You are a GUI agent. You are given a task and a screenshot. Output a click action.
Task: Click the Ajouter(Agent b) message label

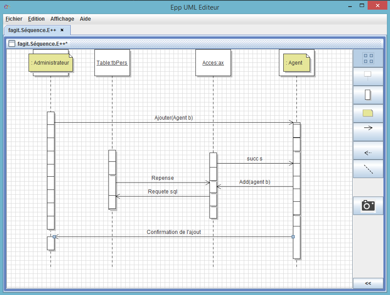[173, 118]
